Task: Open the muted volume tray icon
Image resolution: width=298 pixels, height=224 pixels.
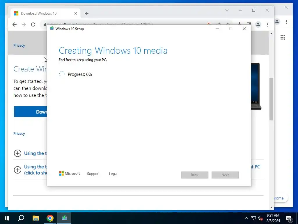Action: 260,218
